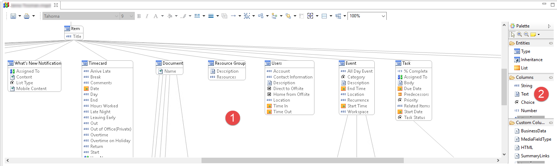The image size is (557, 166).
Task: Select the Document entity header
Action: click(170, 63)
